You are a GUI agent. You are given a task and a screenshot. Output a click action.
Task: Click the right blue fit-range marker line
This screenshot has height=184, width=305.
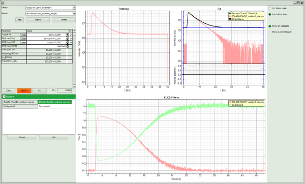(x=263, y=48)
